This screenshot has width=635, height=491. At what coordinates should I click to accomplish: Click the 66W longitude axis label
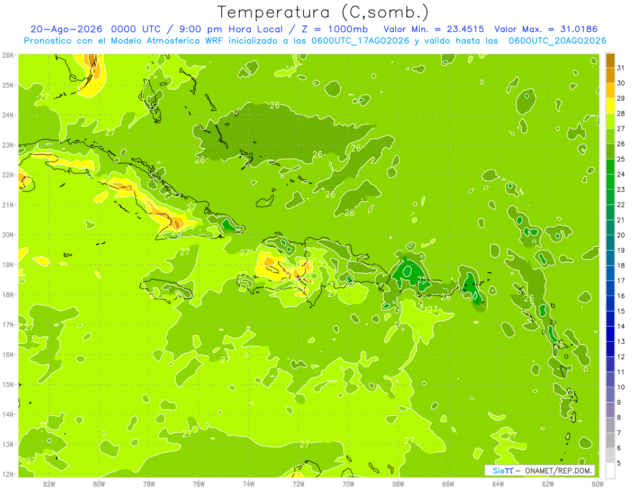click(x=448, y=484)
